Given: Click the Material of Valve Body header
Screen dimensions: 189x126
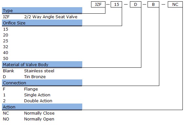Looking at the screenshot, I should [42, 64].
